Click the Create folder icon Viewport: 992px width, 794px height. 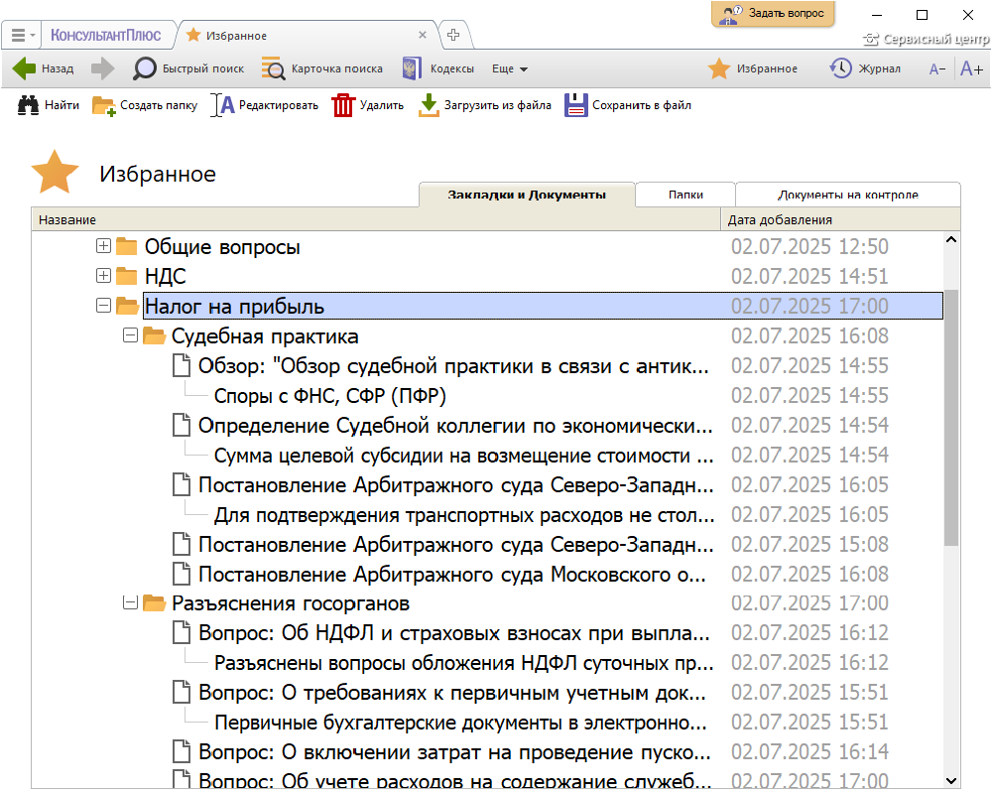coord(104,106)
